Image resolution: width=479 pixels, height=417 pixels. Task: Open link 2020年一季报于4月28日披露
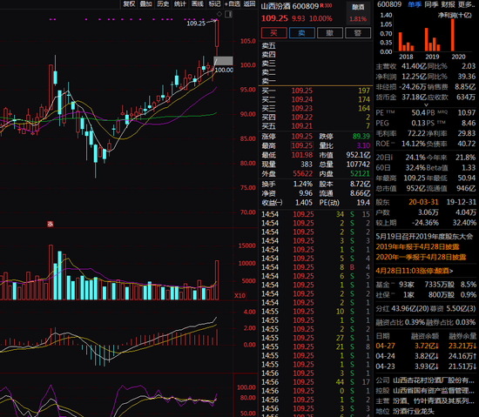[421, 257]
